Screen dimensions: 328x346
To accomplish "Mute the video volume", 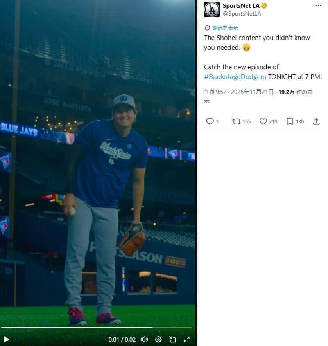I will click(144, 339).
